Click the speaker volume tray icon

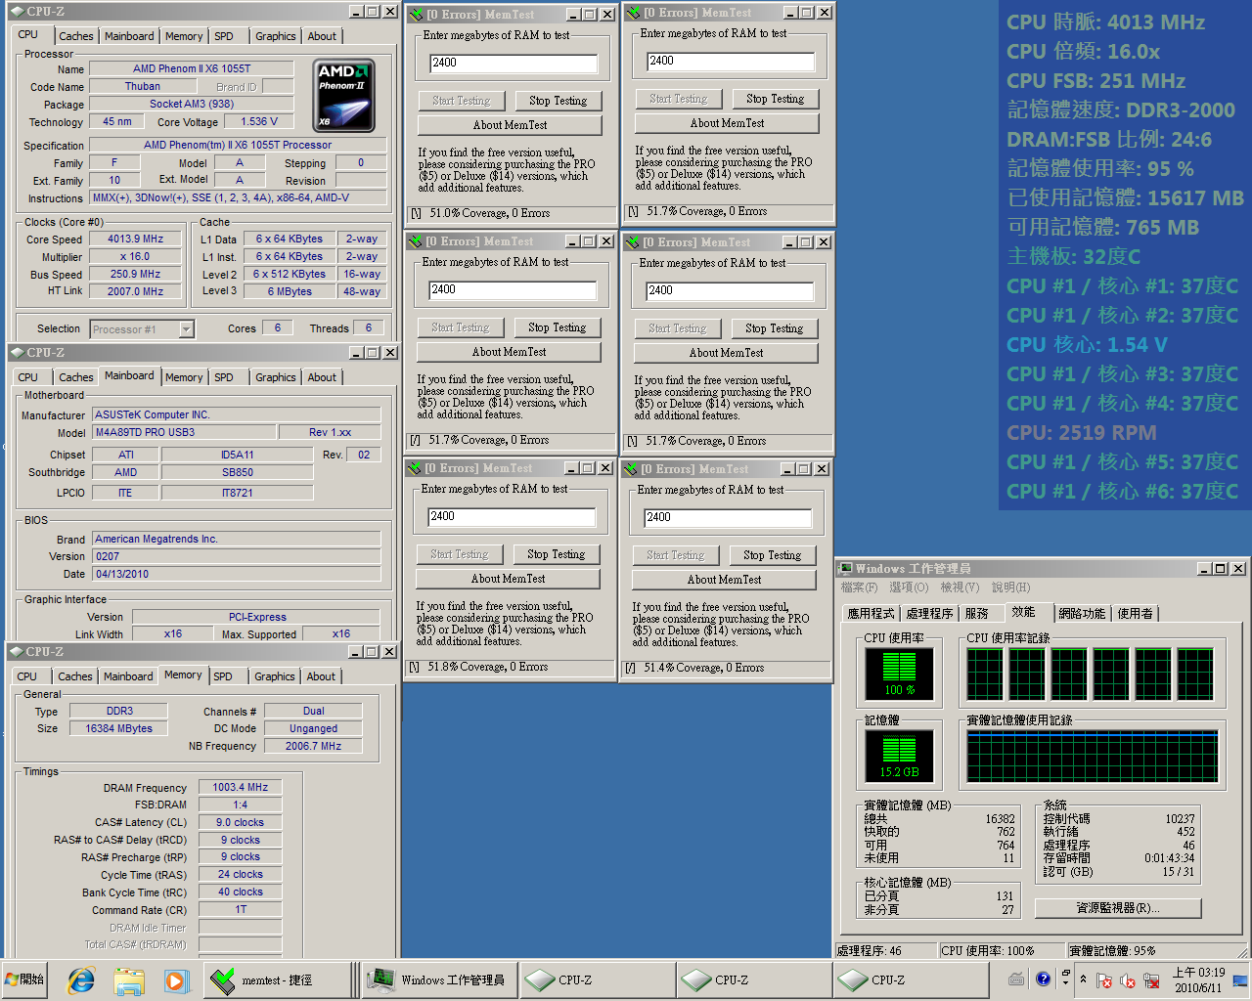(x=1128, y=980)
